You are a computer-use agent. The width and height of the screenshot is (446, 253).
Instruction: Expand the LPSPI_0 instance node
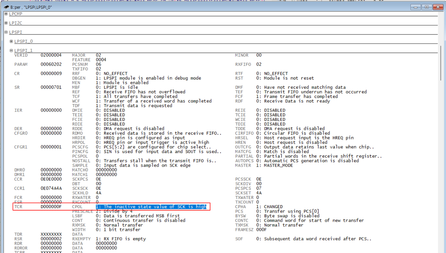[11, 41]
